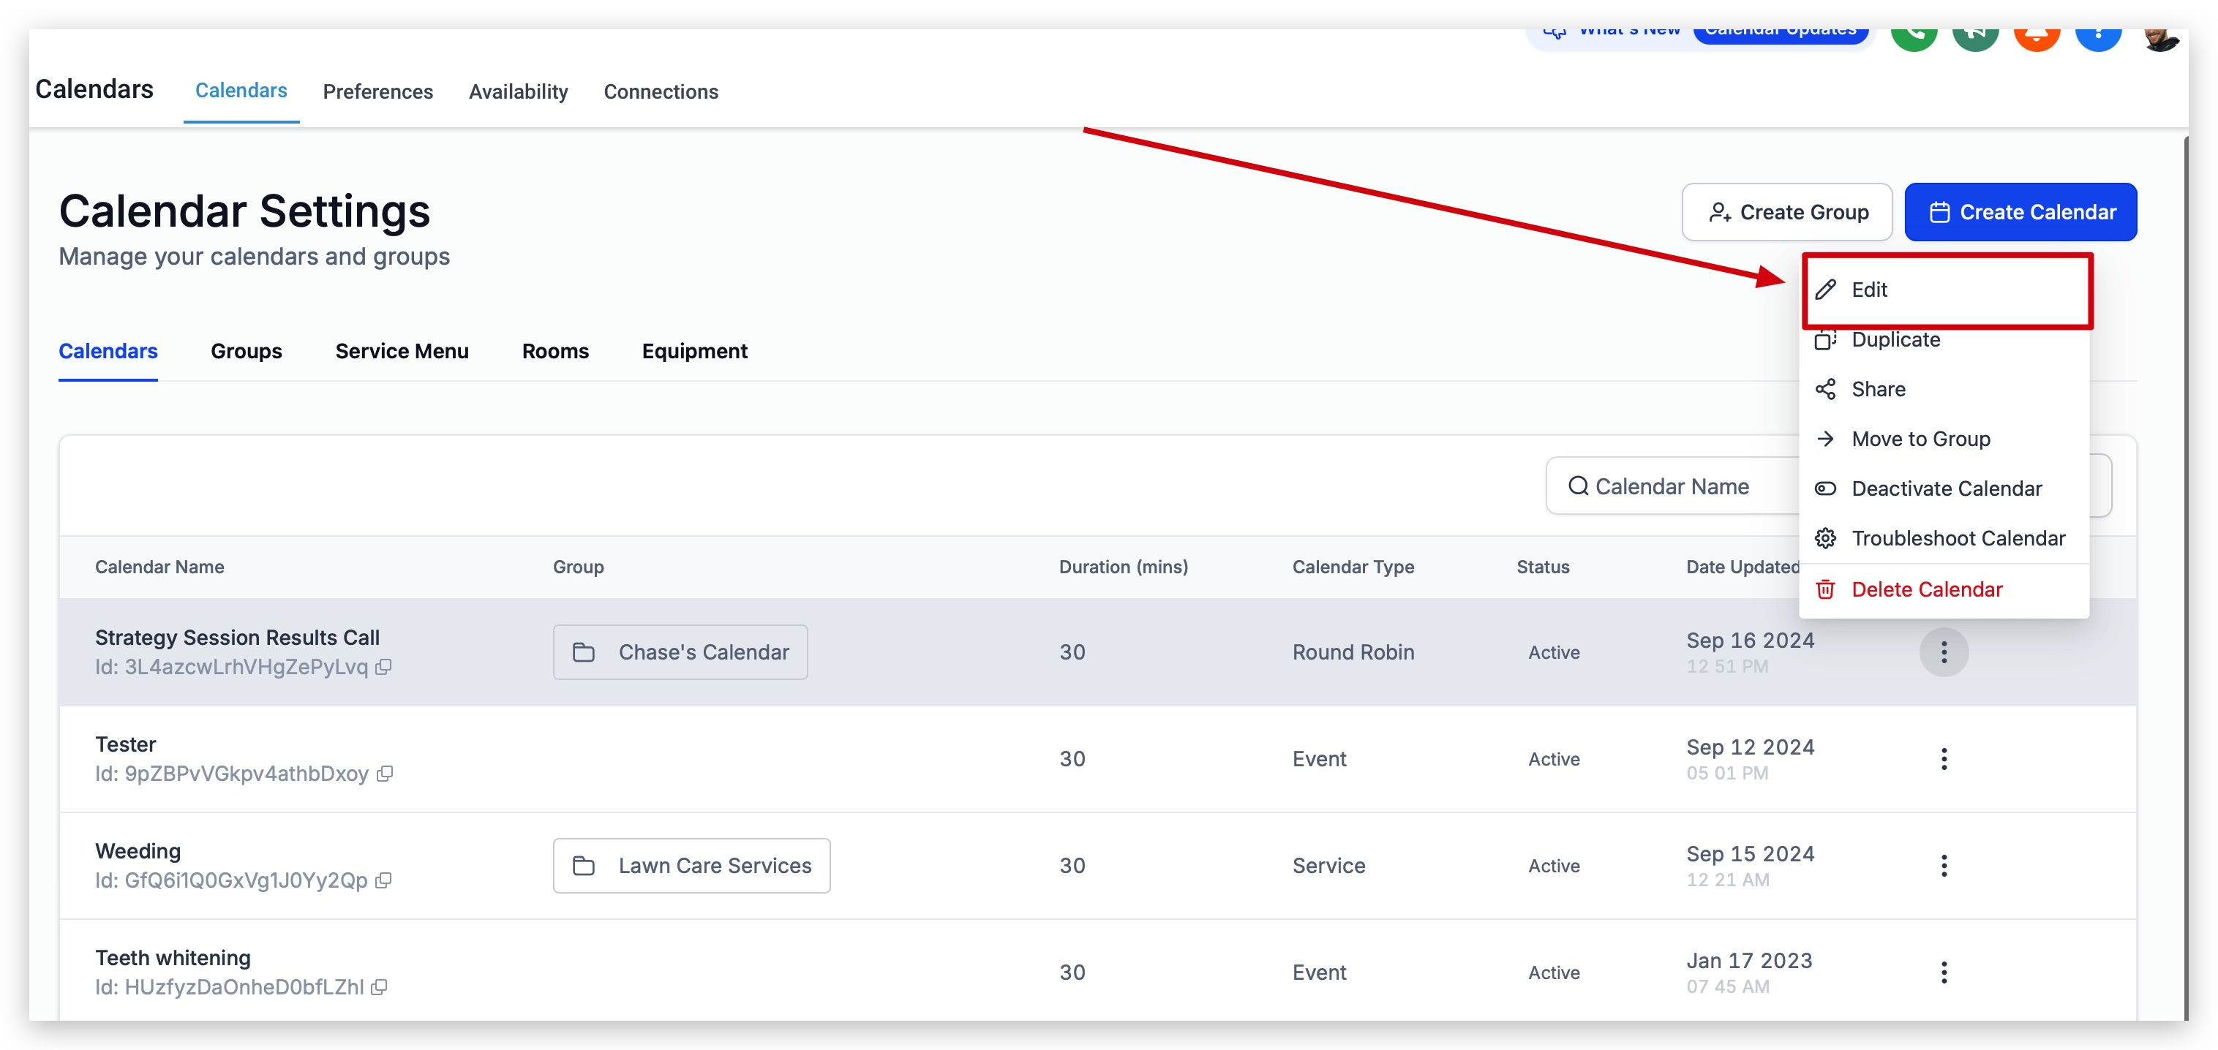2218x1050 pixels.
Task: Select Deactivate Calendar from the menu
Action: 1946,489
